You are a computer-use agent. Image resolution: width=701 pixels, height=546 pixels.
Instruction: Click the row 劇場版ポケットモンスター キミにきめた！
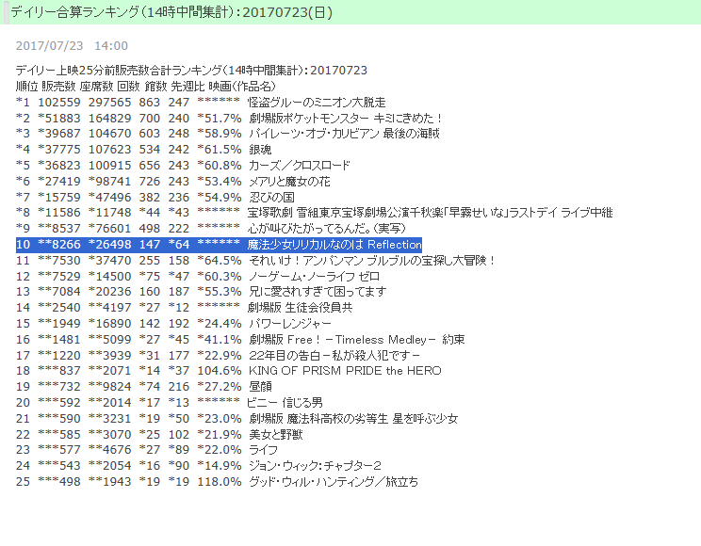229,119
